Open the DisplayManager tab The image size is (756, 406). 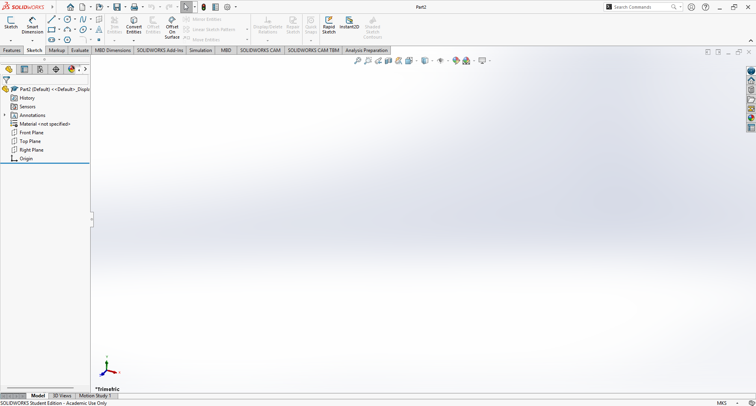point(71,69)
